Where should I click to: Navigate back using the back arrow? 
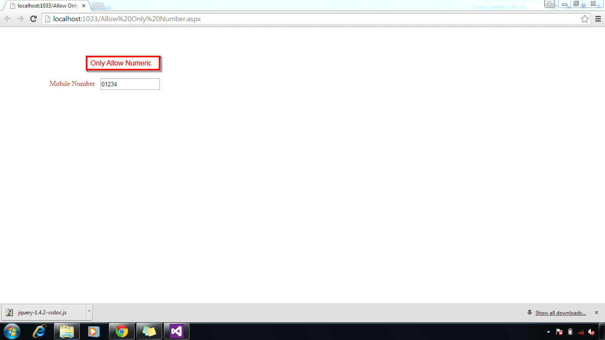(7, 19)
